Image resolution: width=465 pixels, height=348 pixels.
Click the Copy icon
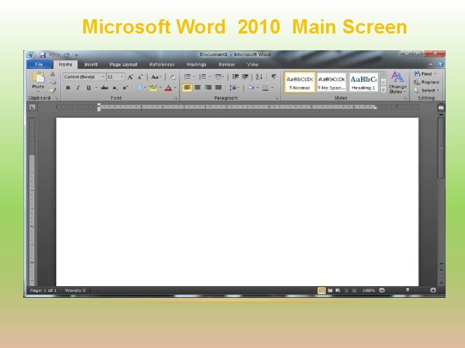click(x=53, y=82)
